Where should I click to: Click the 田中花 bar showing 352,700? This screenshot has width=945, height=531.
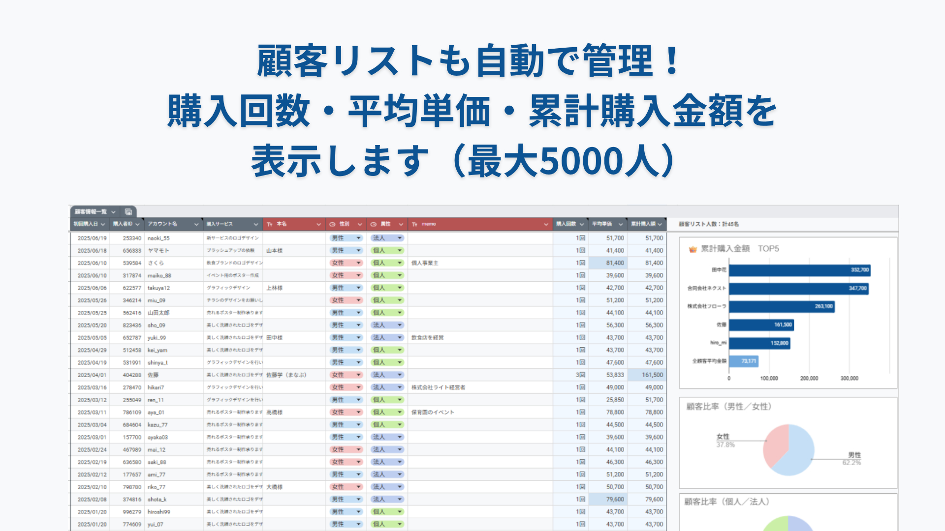tap(800, 270)
